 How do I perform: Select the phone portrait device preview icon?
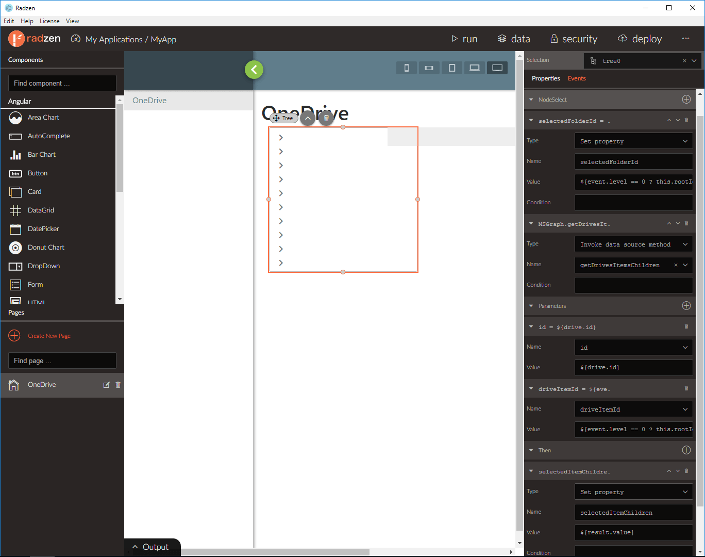click(x=407, y=68)
